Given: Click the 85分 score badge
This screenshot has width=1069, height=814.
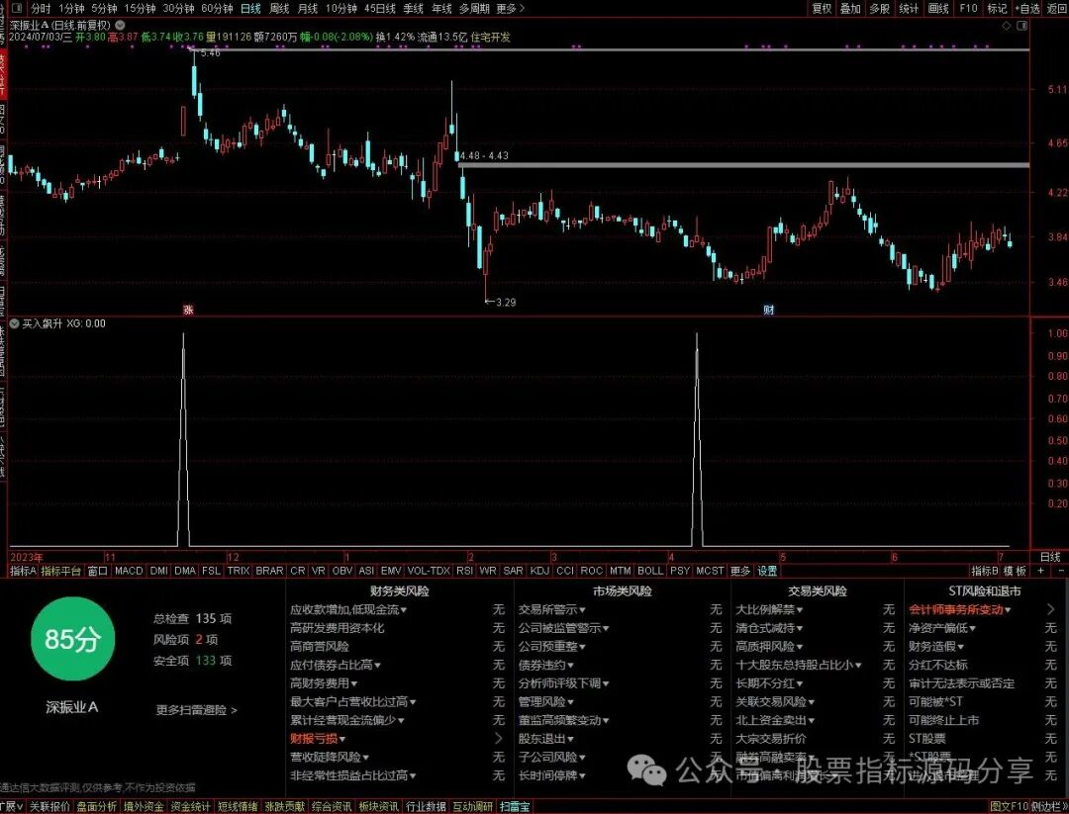Looking at the screenshot, I should pos(72,639).
